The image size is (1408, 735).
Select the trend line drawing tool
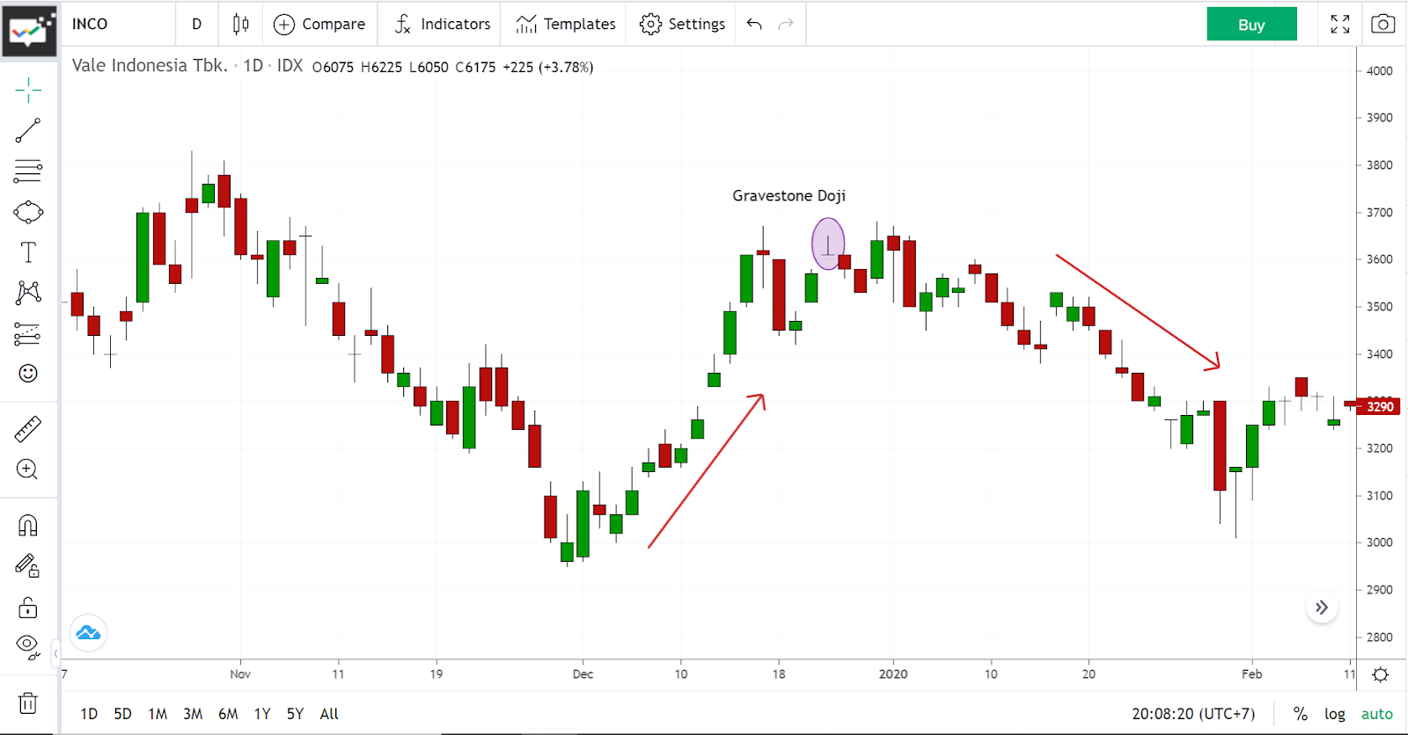pos(28,130)
